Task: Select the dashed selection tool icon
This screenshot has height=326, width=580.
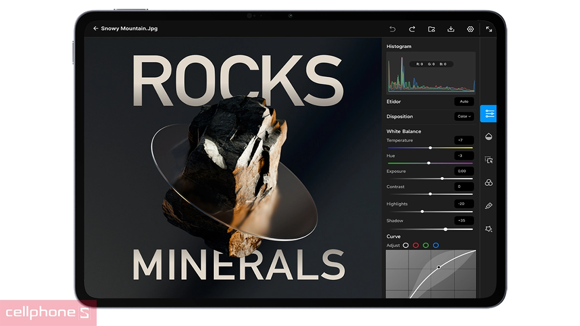Action: 489,160
